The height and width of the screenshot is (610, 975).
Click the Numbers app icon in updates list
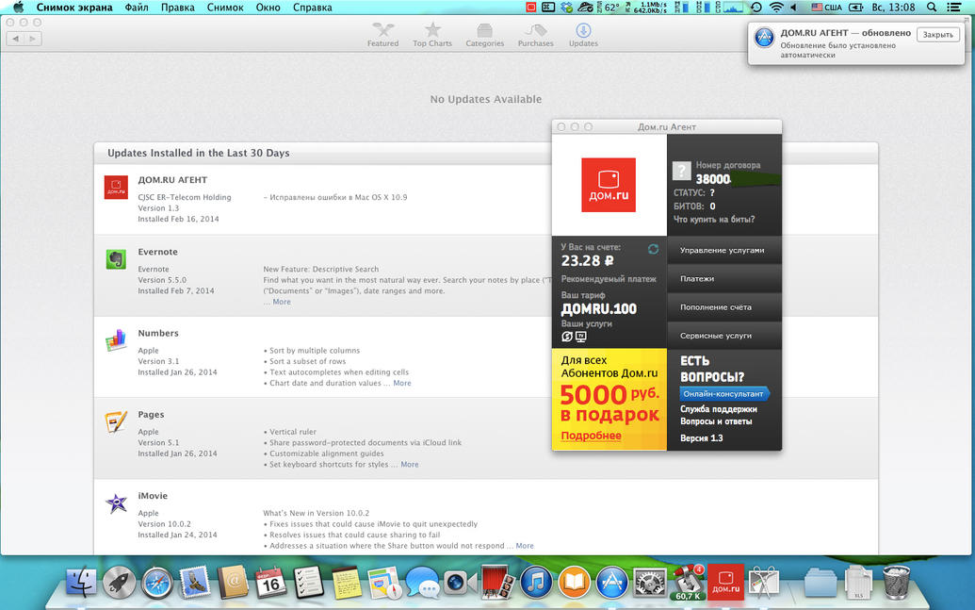click(x=116, y=339)
